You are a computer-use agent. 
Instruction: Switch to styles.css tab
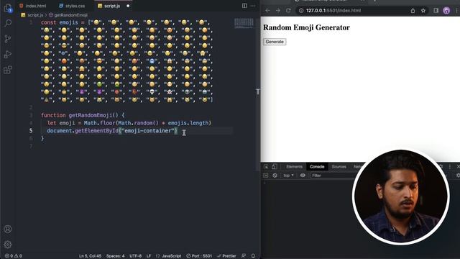tap(72, 6)
